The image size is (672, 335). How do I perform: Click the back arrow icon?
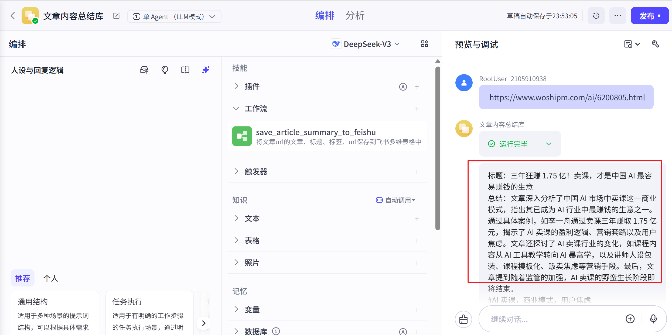tap(13, 16)
